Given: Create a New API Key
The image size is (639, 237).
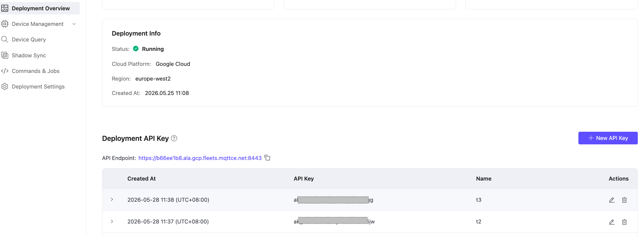Looking at the screenshot, I should click(608, 138).
